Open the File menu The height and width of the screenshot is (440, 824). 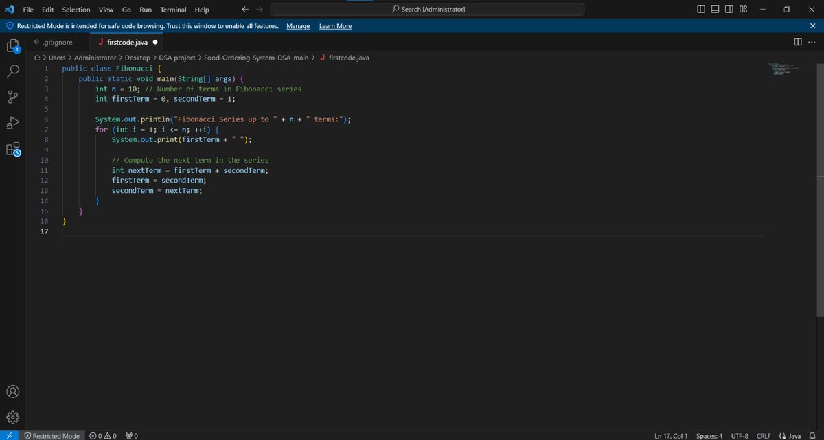point(29,10)
